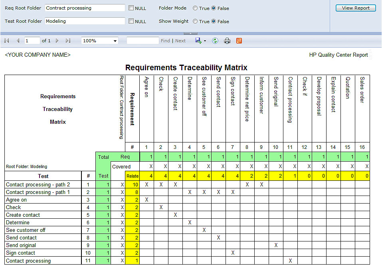Go to previous report page

click(x=18, y=41)
